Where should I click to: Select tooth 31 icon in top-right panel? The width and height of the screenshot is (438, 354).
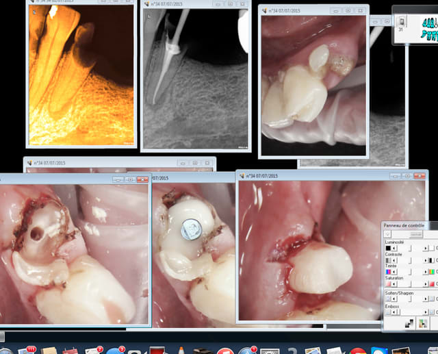pyautogui.click(x=402, y=23)
